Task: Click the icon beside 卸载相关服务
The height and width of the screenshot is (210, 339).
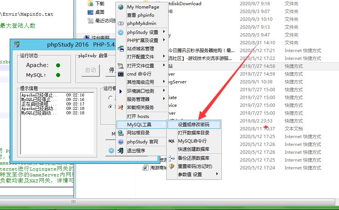Action: [121, 107]
